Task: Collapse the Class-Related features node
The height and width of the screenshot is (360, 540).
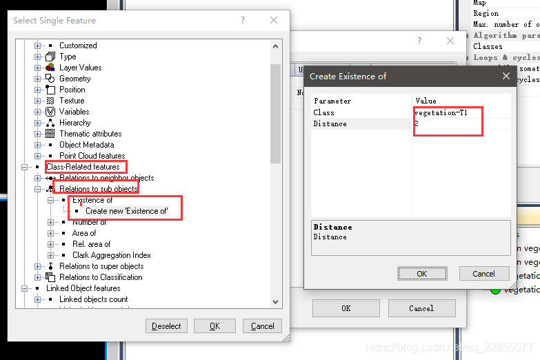Action: point(24,167)
